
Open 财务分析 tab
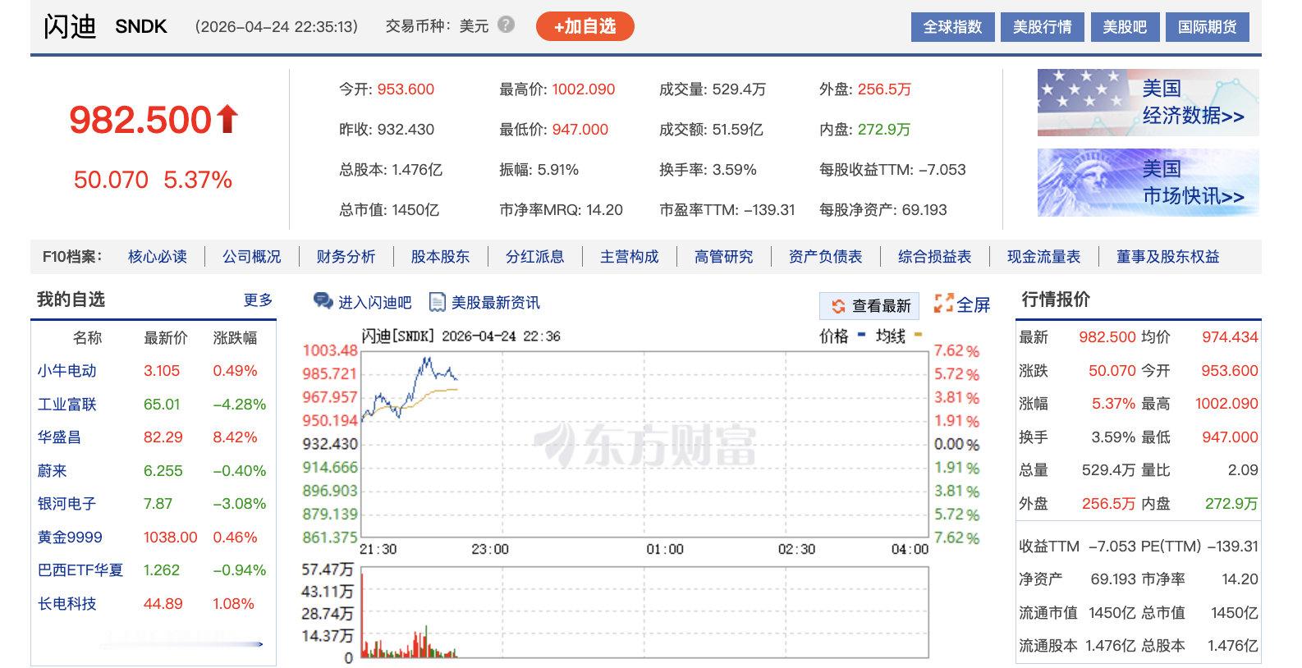click(346, 257)
